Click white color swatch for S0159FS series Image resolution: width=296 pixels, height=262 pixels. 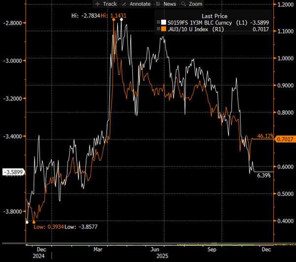pyautogui.click(x=163, y=23)
